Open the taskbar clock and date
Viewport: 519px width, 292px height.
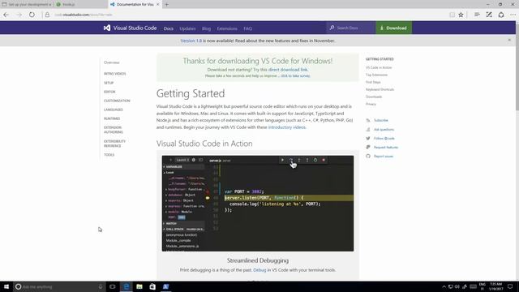tap(495, 286)
